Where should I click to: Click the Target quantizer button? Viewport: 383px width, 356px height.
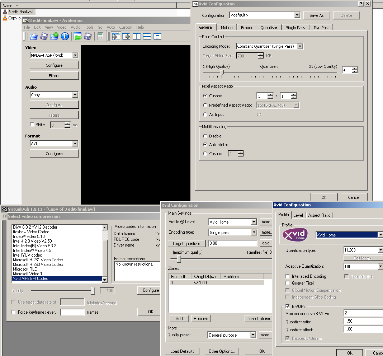pos(186,244)
